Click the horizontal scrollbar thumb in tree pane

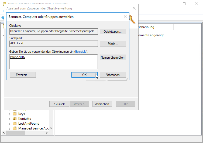pyautogui.click(x=16, y=132)
